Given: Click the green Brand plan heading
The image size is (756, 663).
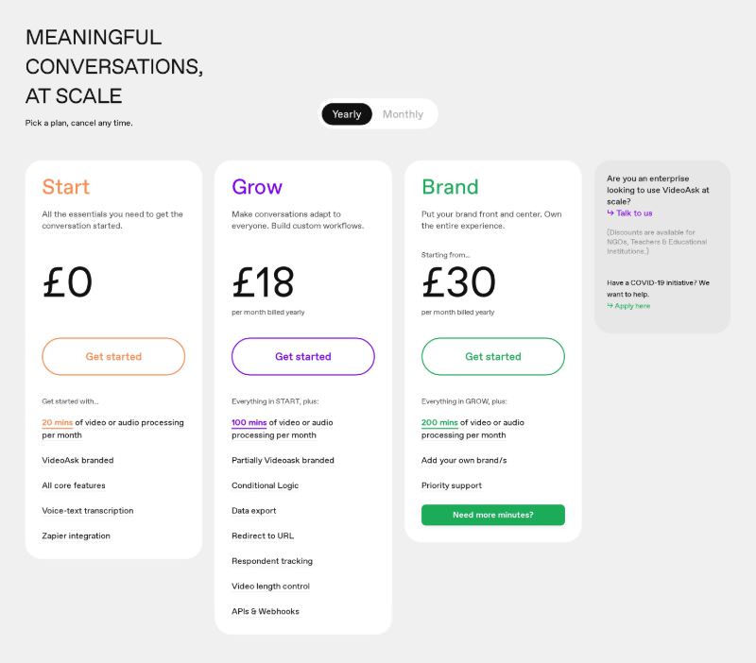Looking at the screenshot, I should (x=450, y=187).
